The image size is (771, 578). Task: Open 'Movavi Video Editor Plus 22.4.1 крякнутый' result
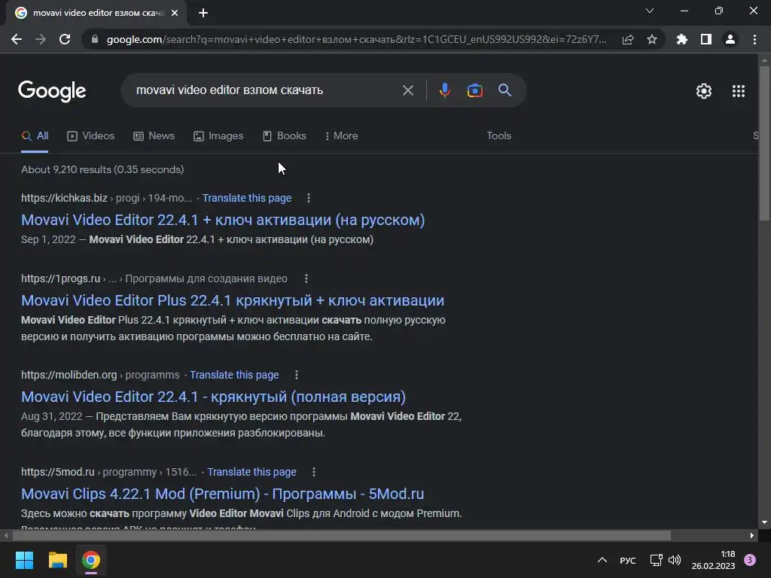pyautogui.click(x=233, y=300)
